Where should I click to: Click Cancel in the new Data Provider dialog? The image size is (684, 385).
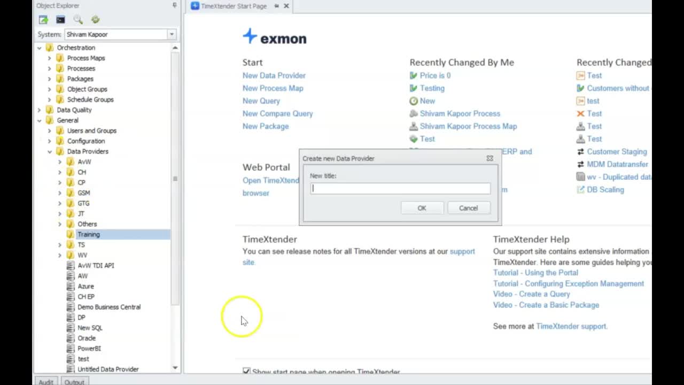pyautogui.click(x=468, y=208)
